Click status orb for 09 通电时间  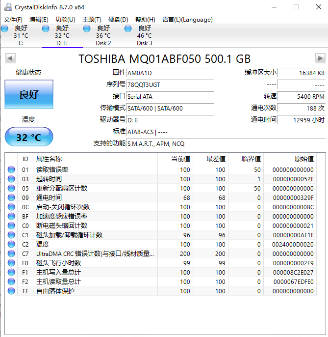[11, 197]
